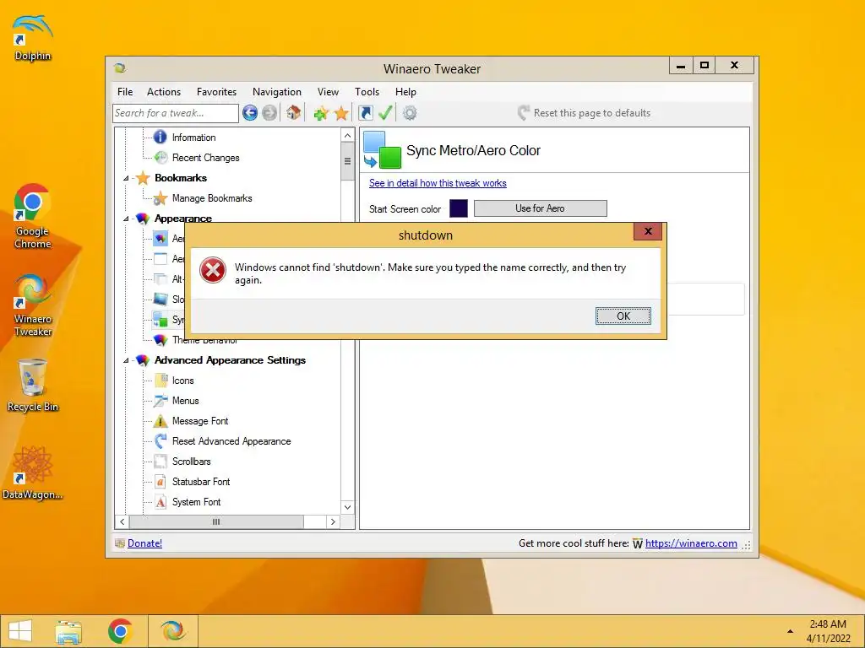Collapse the Advanced Appearance Settings node
The image size is (865, 648).
tap(126, 360)
